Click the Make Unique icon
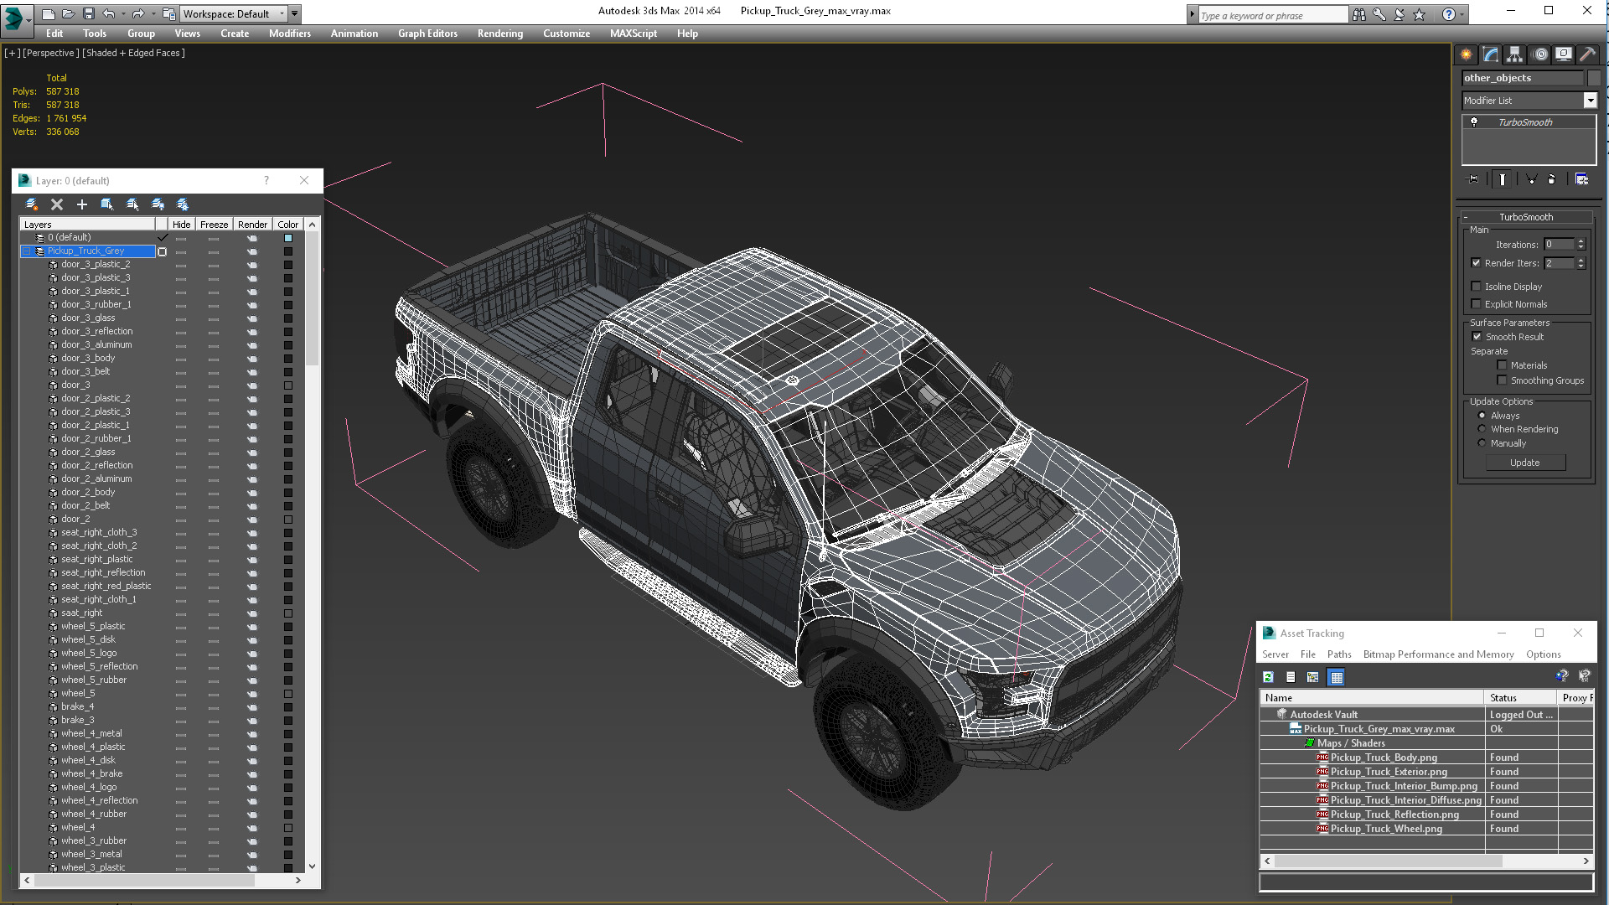1609x905 pixels. (1531, 179)
